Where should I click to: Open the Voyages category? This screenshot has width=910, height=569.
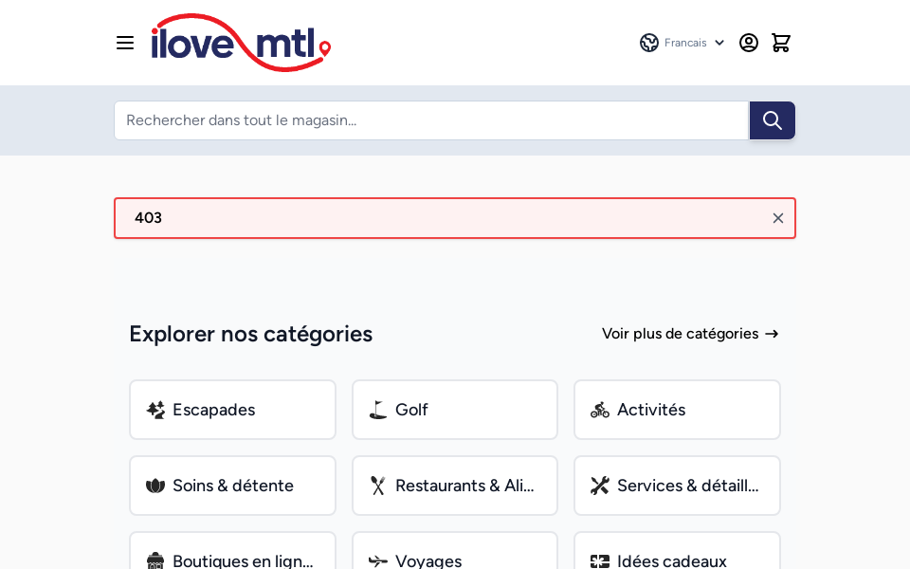click(455, 560)
